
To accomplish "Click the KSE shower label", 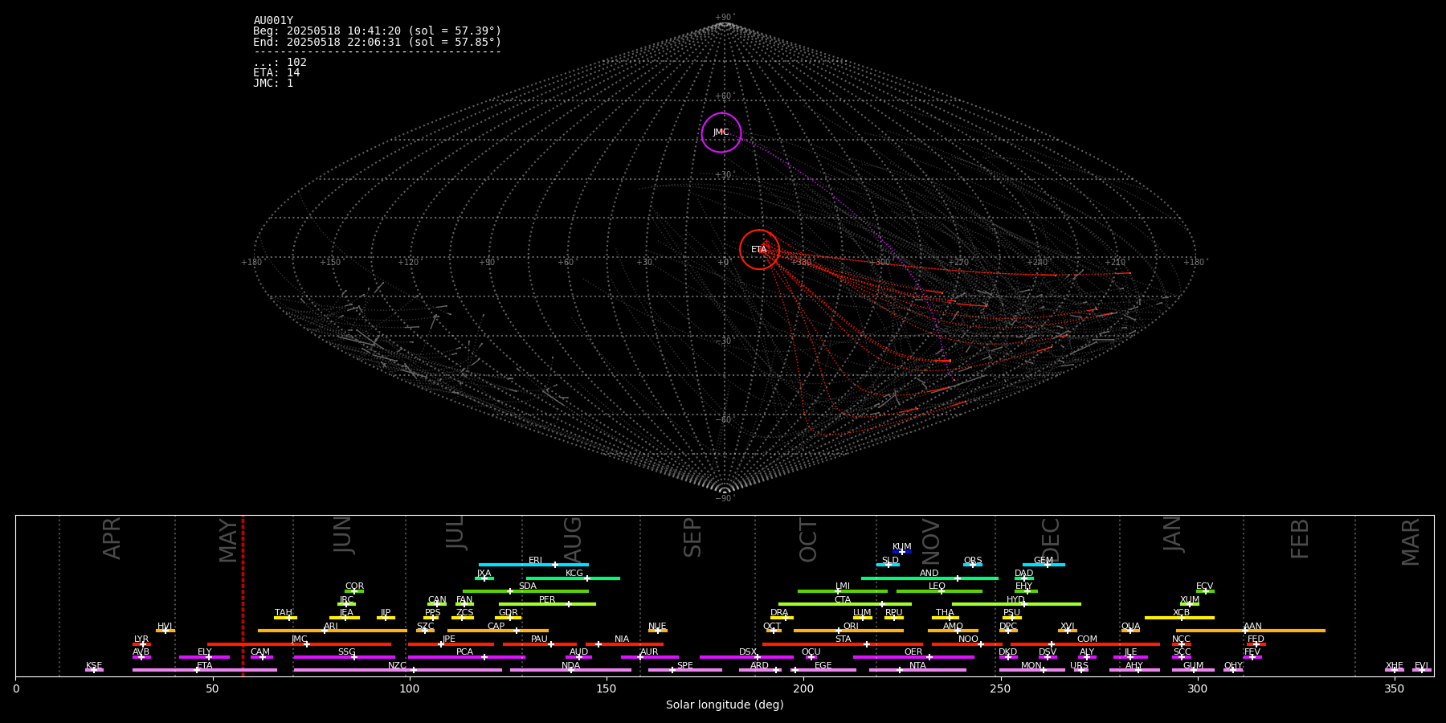I will coord(94,666).
